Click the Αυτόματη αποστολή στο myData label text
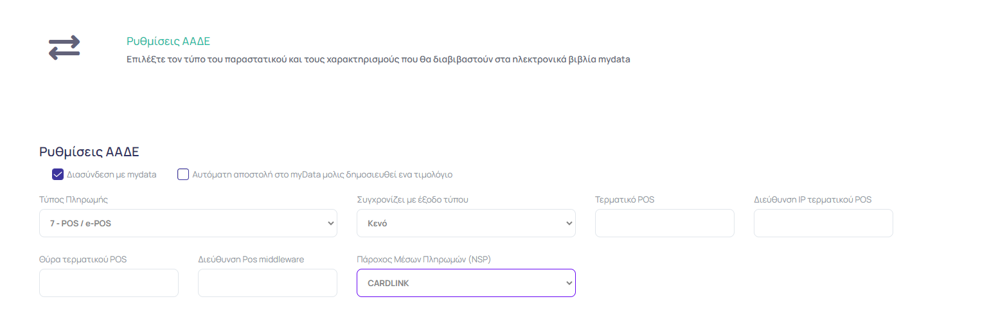The width and height of the screenshot is (1007, 317). click(323, 174)
